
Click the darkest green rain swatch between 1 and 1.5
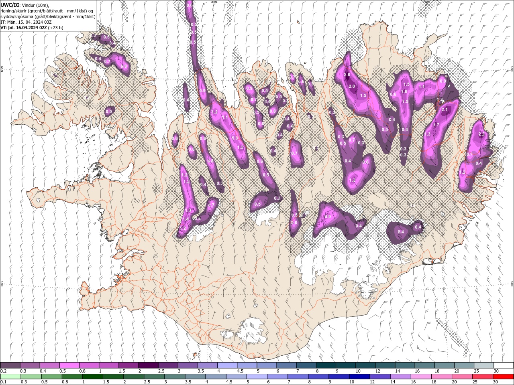click(x=92, y=377)
